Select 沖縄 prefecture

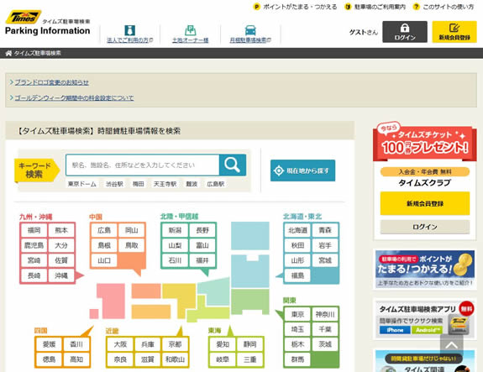pyautogui.click(x=61, y=275)
